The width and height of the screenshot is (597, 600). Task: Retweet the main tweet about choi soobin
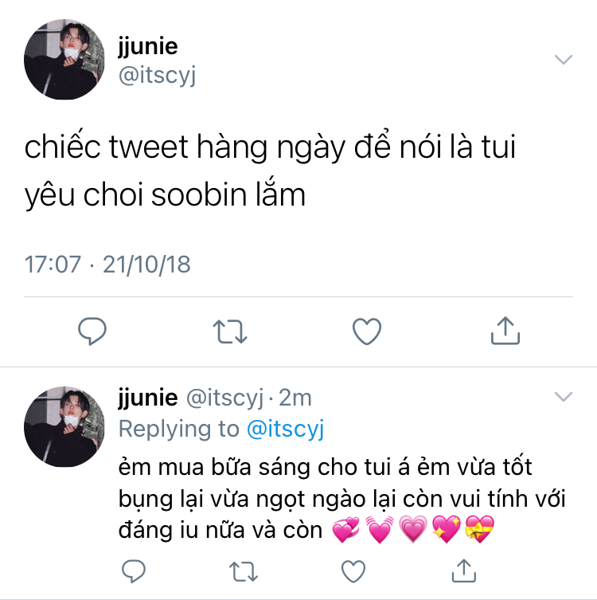pyautogui.click(x=230, y=331)
